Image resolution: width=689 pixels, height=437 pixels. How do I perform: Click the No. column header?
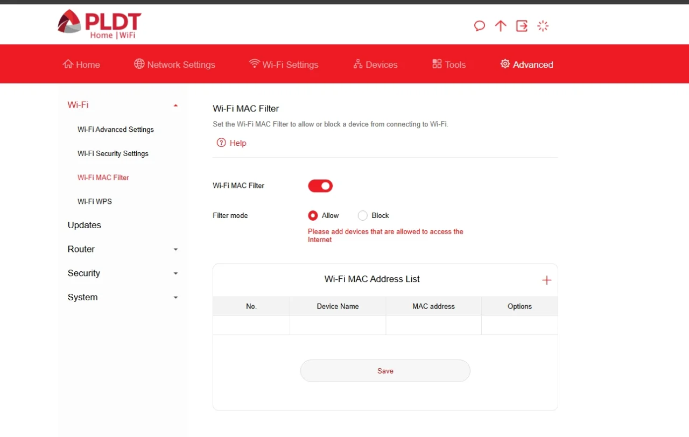point(251,306)
